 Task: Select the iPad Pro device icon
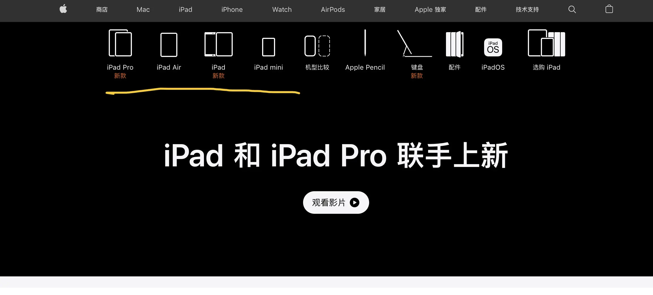[120, 43]
